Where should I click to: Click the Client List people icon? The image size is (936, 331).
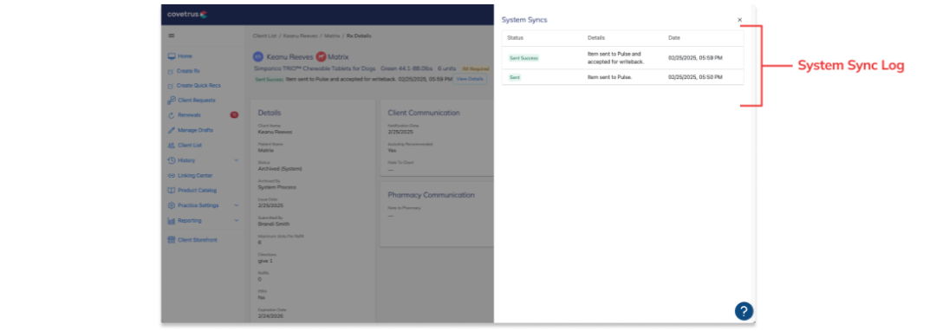[x=172, y=146]
